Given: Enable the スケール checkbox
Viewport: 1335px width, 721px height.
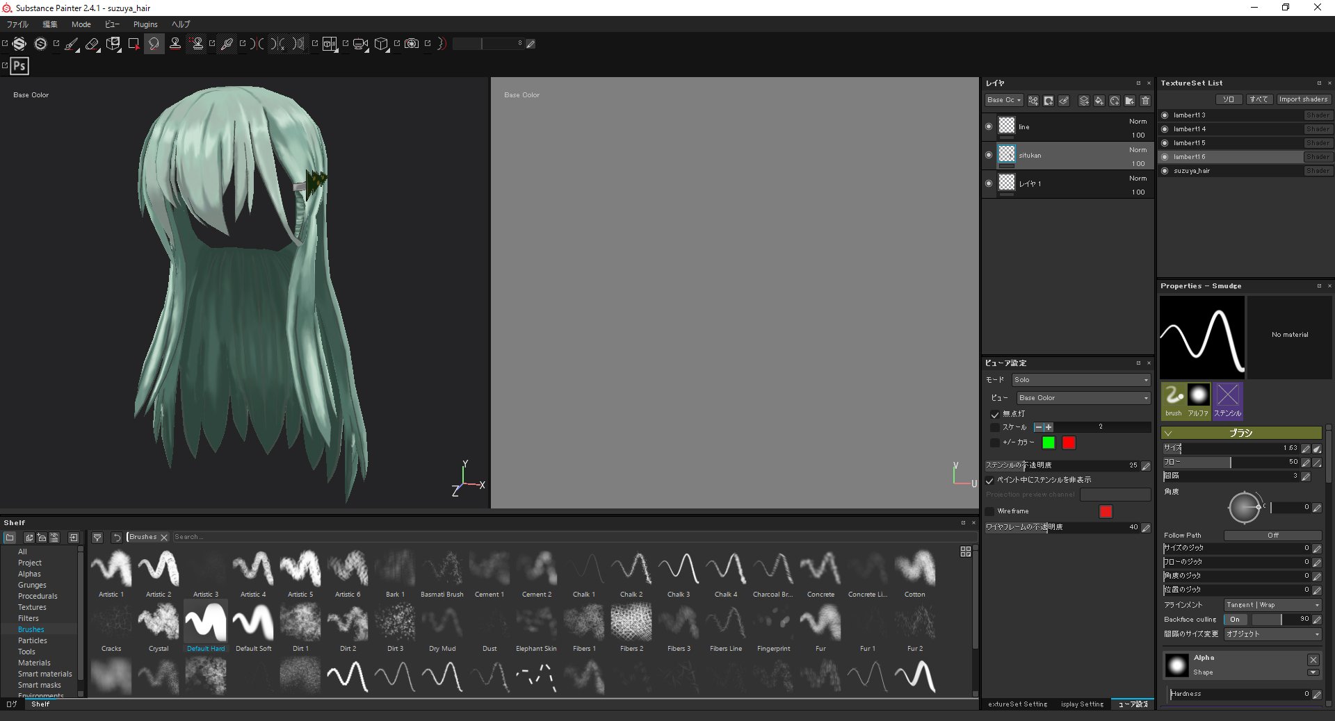Looking at the screenshot, I should tap(995, 427).
